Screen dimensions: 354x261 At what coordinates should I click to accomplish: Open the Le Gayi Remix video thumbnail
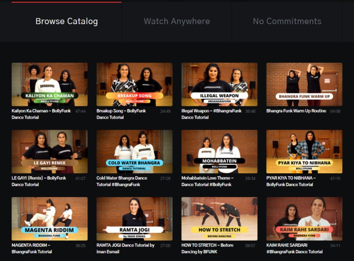pos(50,152)
